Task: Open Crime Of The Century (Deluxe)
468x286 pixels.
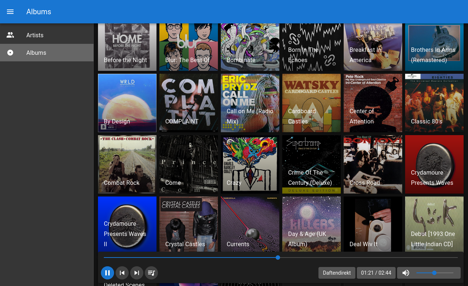Action: tap(312, 164)
